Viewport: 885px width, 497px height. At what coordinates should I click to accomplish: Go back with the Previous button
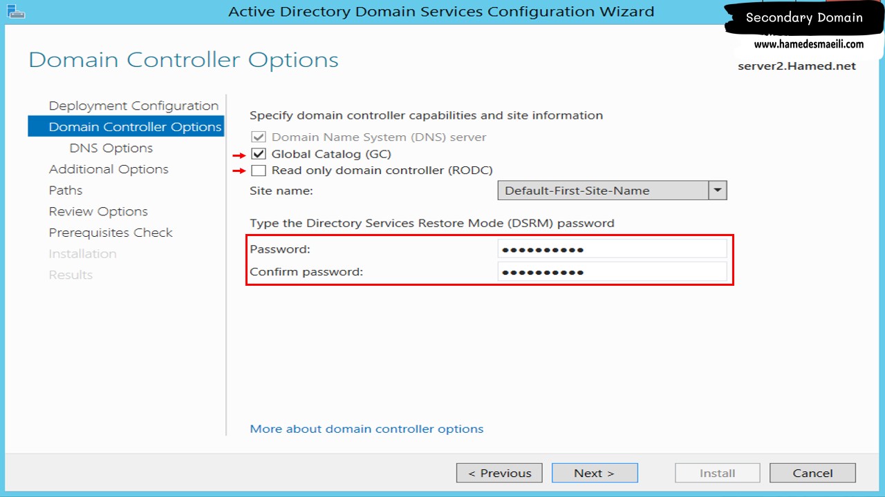coord(499,473)
